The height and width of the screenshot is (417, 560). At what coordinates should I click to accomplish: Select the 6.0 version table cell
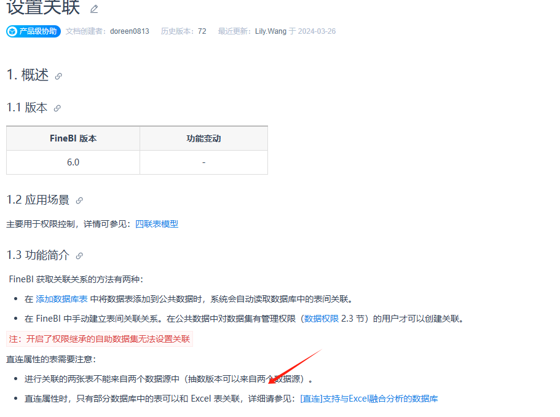click(73, 162)
